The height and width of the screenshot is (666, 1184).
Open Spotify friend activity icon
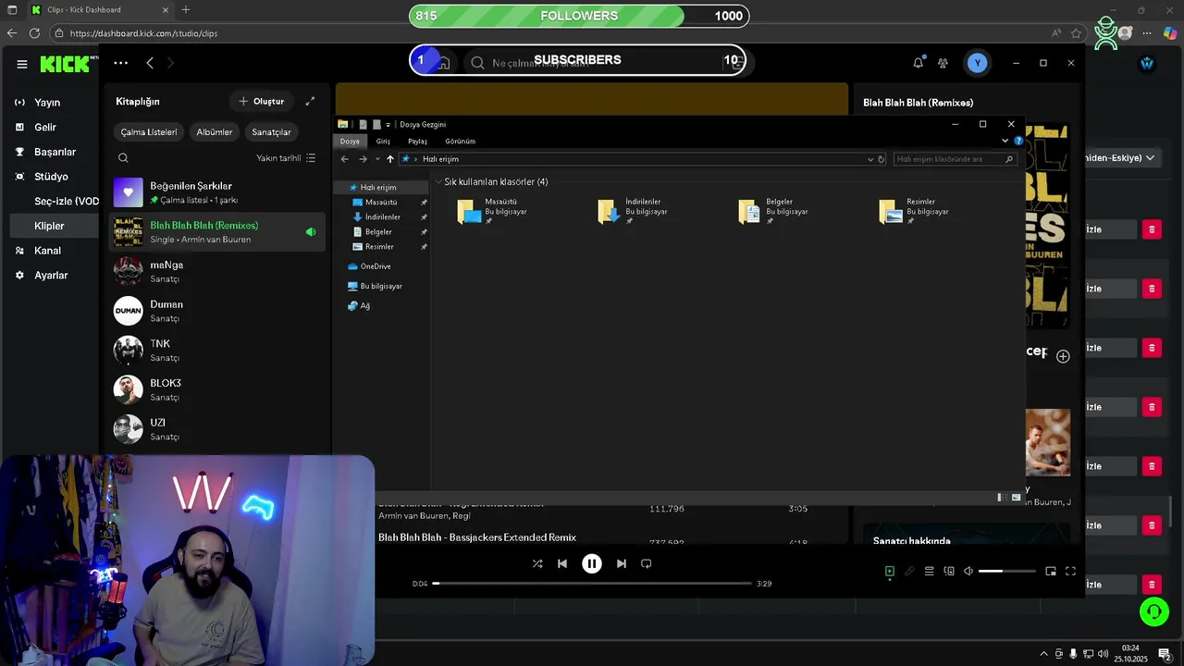coord(943,63)
